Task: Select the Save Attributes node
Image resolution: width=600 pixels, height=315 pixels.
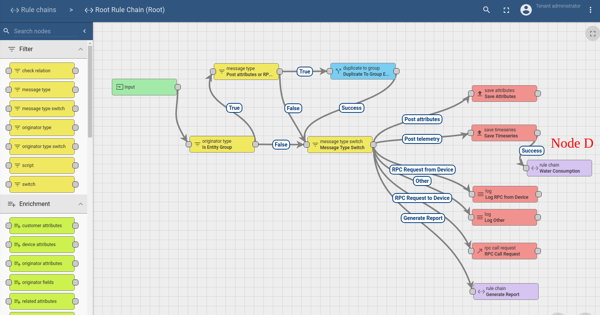Action: (x=504, y=94)
